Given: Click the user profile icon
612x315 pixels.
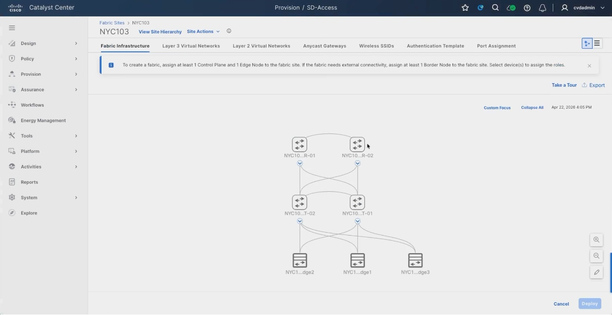Looking at the screenshot, I should click(x=565, y=8).
